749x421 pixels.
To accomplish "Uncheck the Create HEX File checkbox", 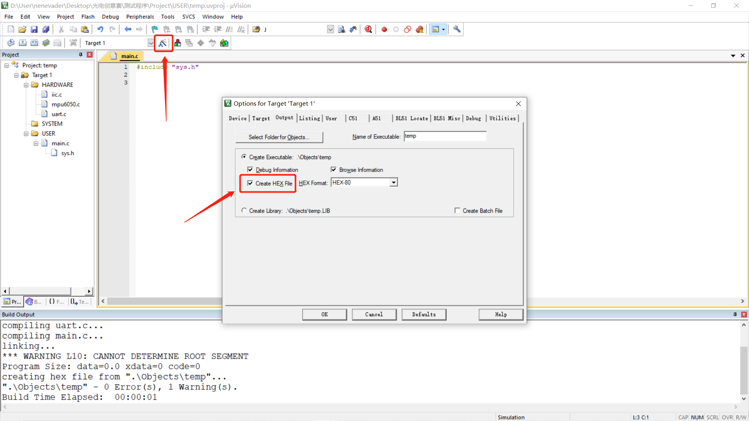I will (250, 183).
